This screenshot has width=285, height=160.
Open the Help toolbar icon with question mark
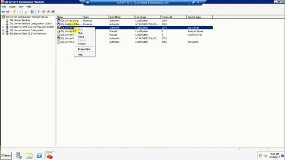32,12
